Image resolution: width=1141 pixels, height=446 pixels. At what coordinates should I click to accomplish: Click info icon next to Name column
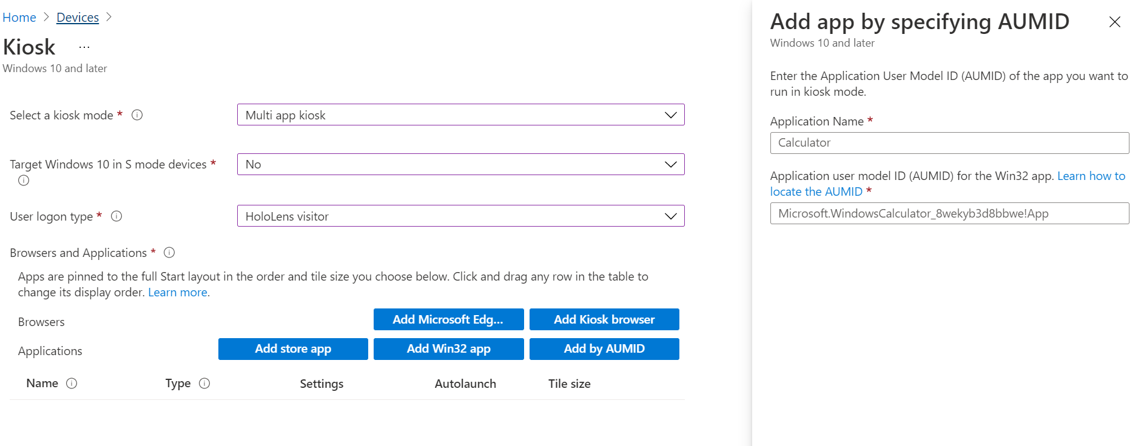click(72, 384)
